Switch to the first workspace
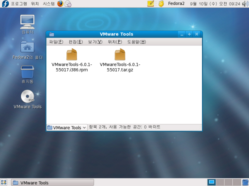 click(x=212, y=182)
